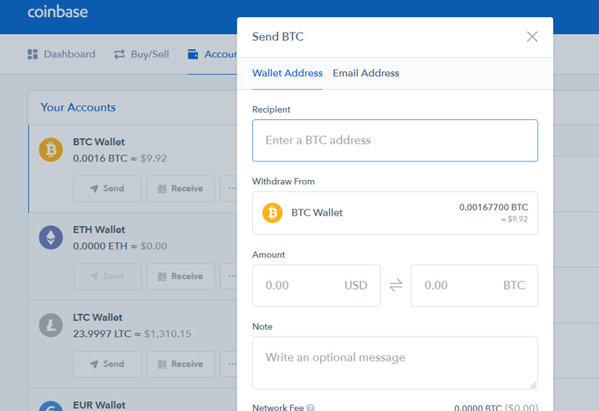Close the Send BTC dialog
The height and width of the screenshot is (411, 599).
click(x=532, y=36)
